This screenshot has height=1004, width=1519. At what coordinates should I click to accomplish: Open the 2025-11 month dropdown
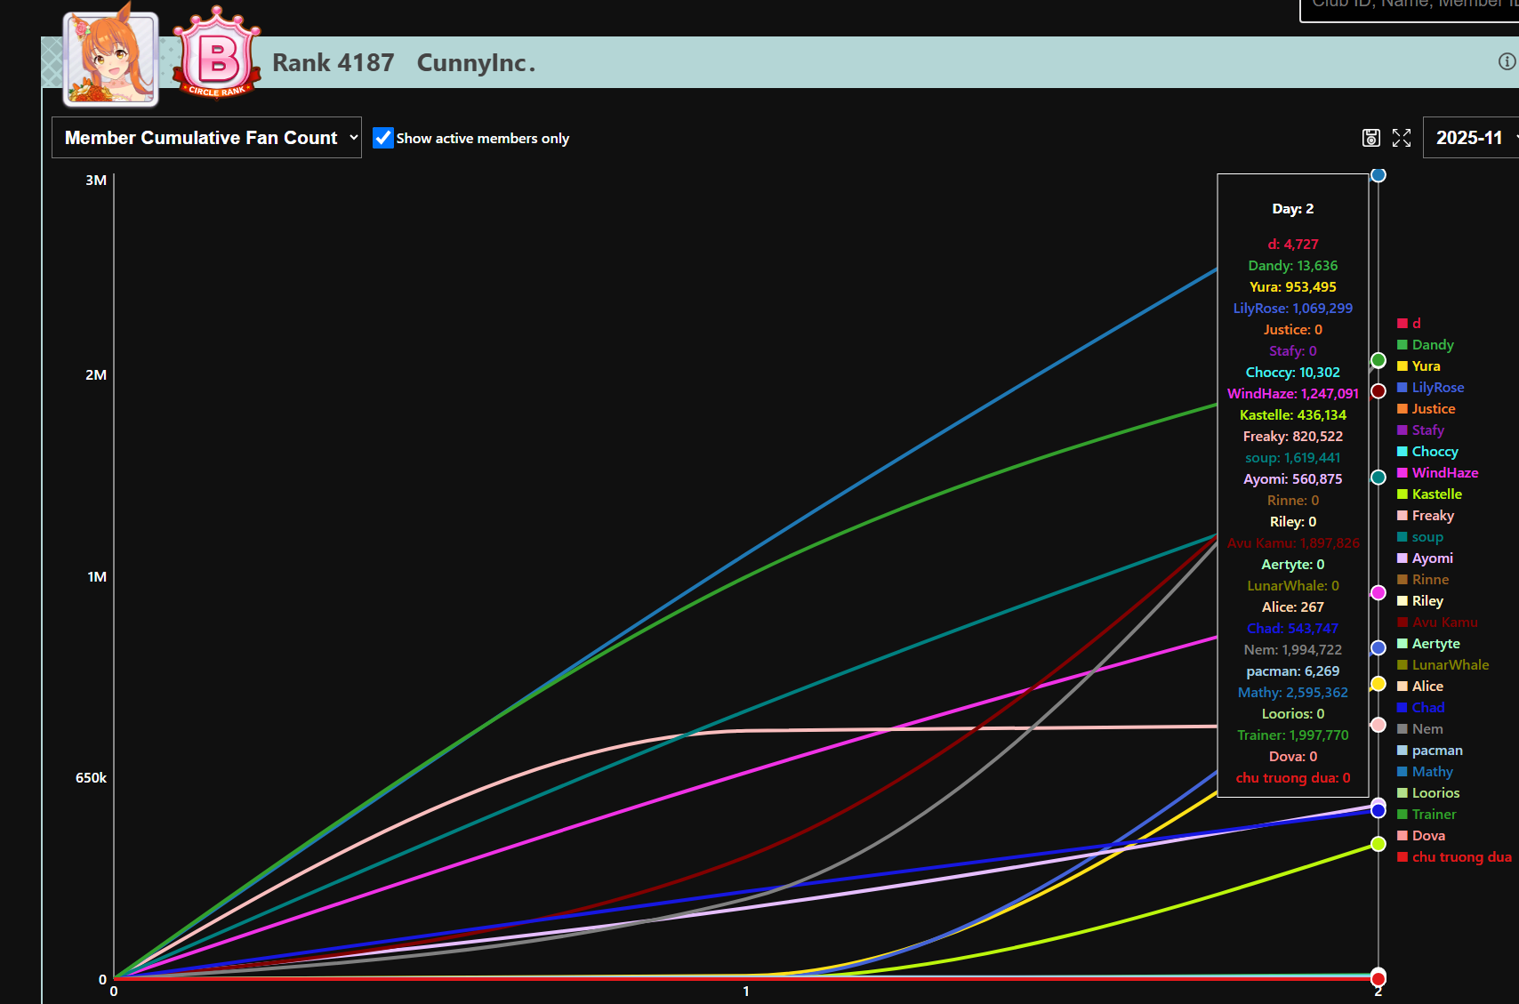coord(1471,138)
